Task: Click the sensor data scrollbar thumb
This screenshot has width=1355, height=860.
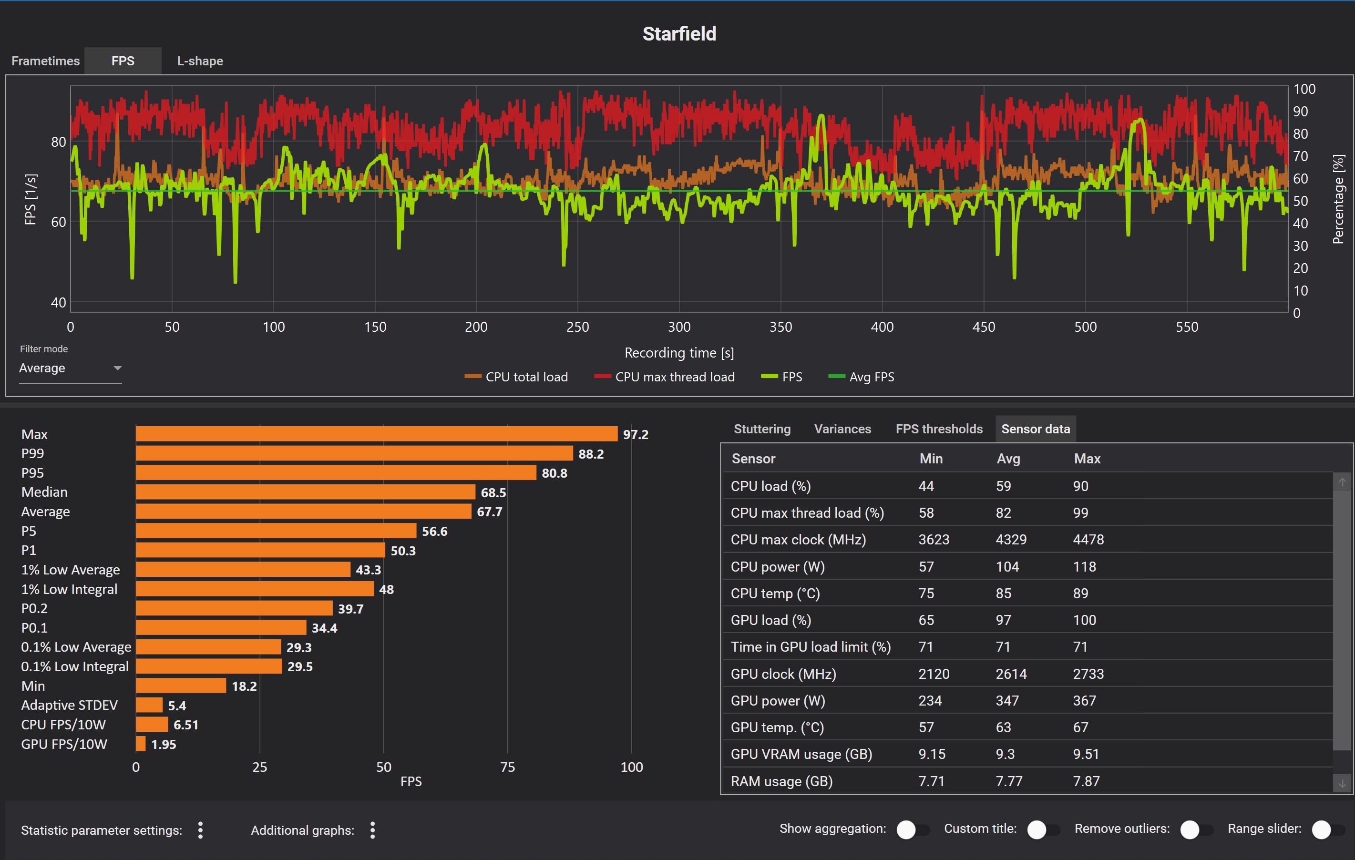Action: 1342,619
